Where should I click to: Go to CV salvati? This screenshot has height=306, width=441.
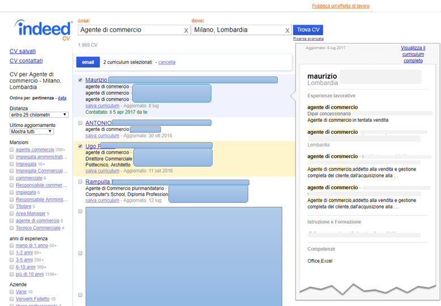click(23, 51)
